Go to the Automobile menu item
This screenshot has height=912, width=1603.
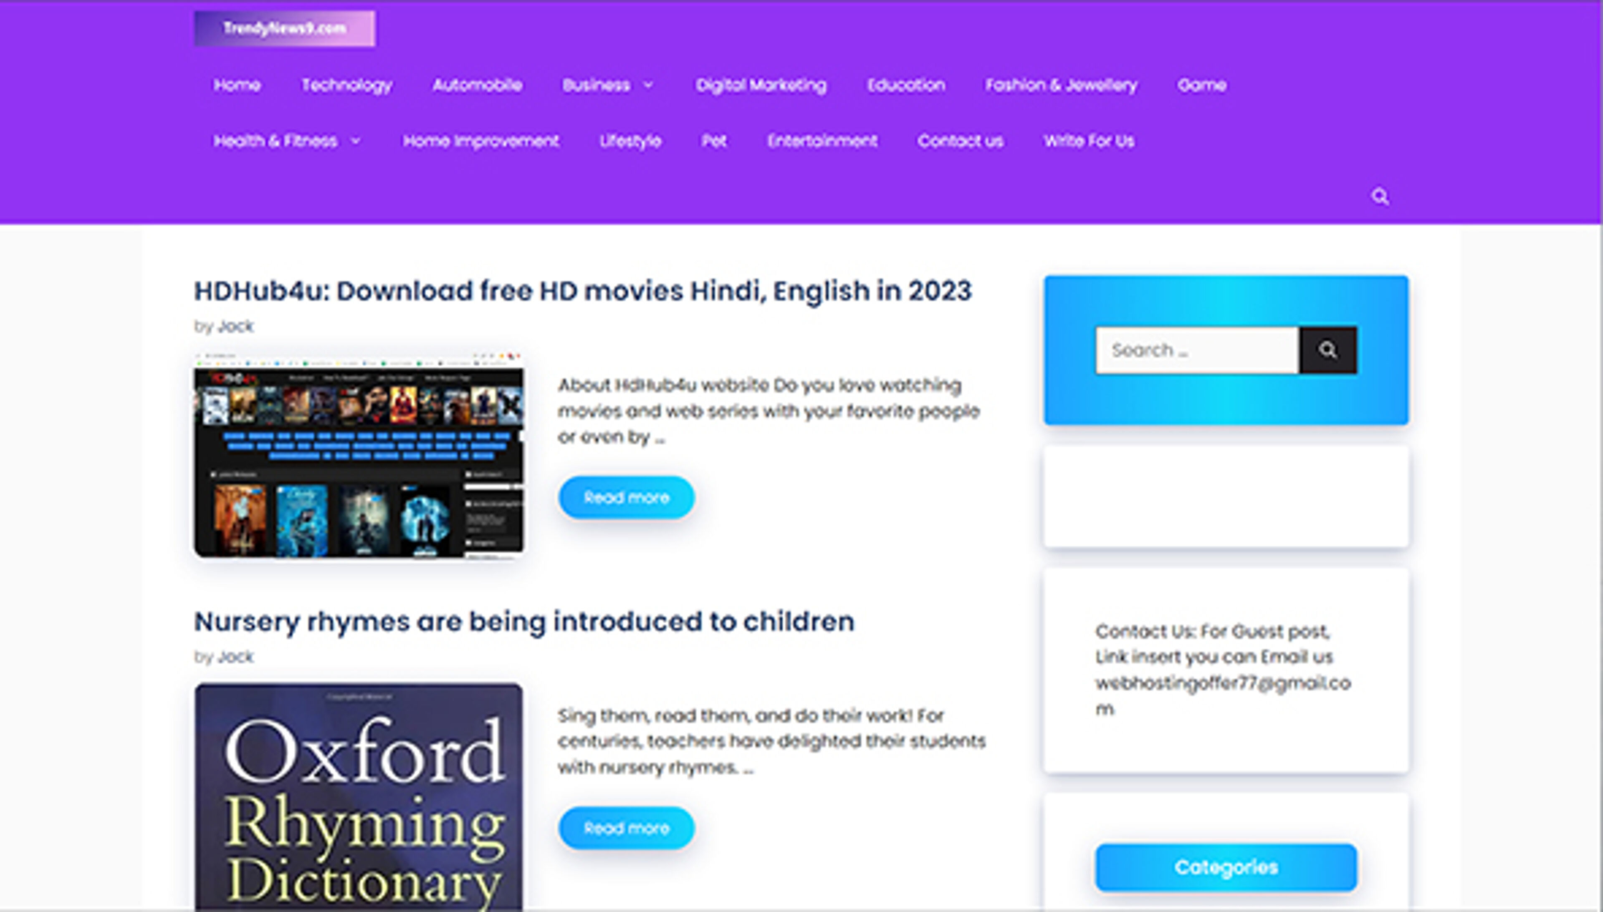pos(477,85)
